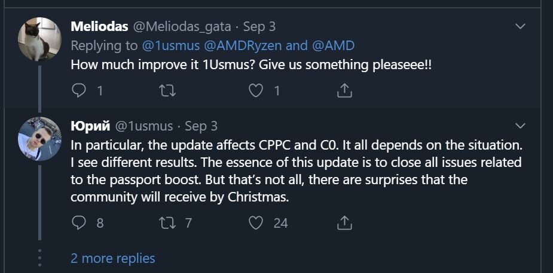
Task: Share Meliodas's tweet via share icon
Action: coord(344,91)
